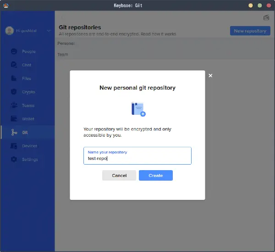Go to the Settings tab label

tap(30, 160)
